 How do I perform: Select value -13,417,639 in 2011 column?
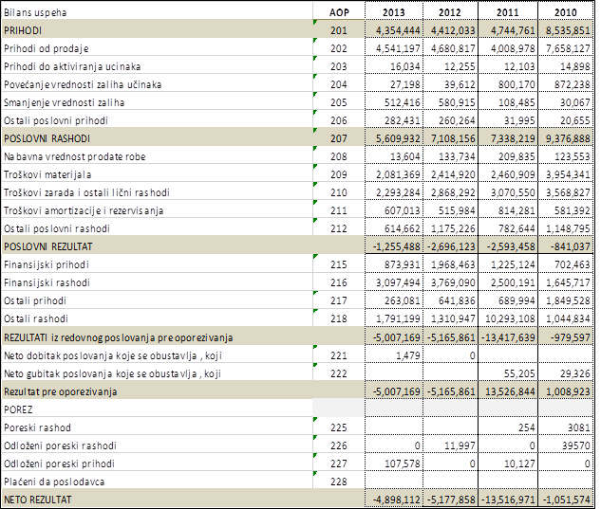click(509, 337)
